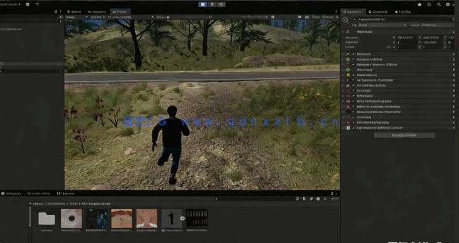Click the first filter icon right of the project search
The image size is (459, 243).
point(297,199)
